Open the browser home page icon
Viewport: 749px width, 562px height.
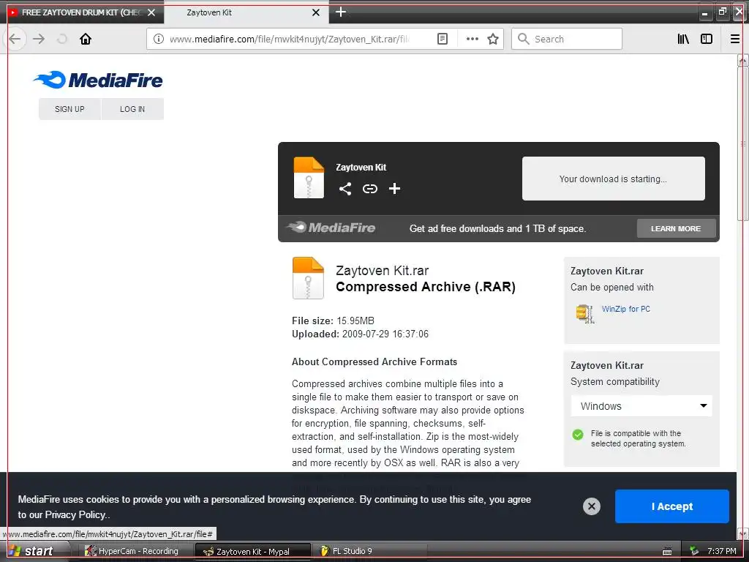coord(86,39)
